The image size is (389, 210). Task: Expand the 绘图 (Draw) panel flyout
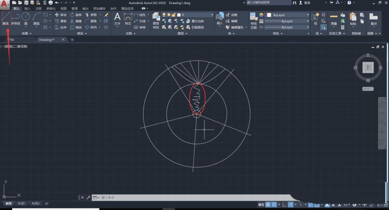coord(27,33)
